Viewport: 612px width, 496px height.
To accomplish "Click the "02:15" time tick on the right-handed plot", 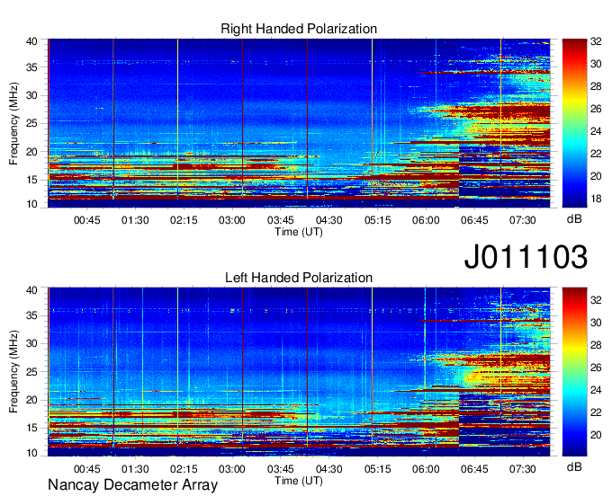I will point(184,220).
